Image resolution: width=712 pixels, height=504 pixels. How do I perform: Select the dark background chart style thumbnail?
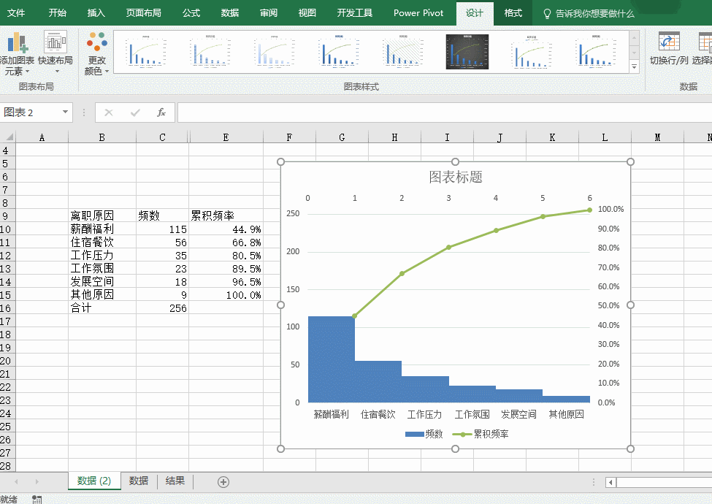[x=467, y=52]
